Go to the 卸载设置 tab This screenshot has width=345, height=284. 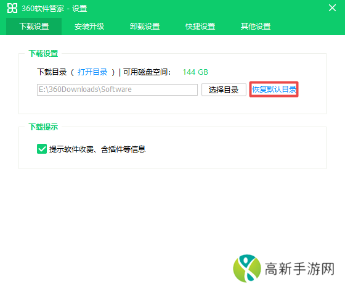(145, 27)
